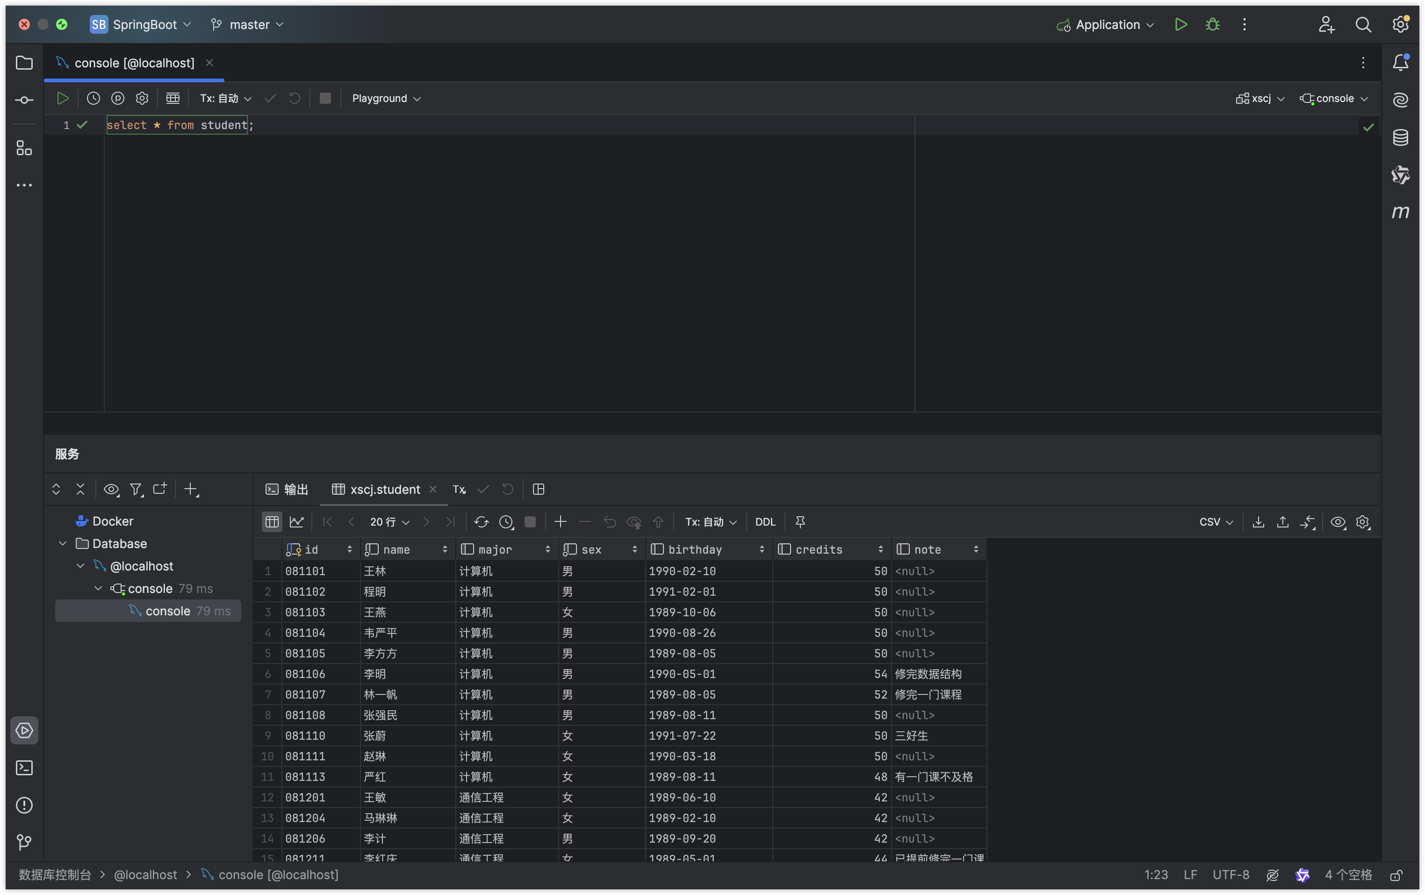The image size is (1425, 895).
Task: Open Database tool window in right sidebar
Action: (1400, 137)
